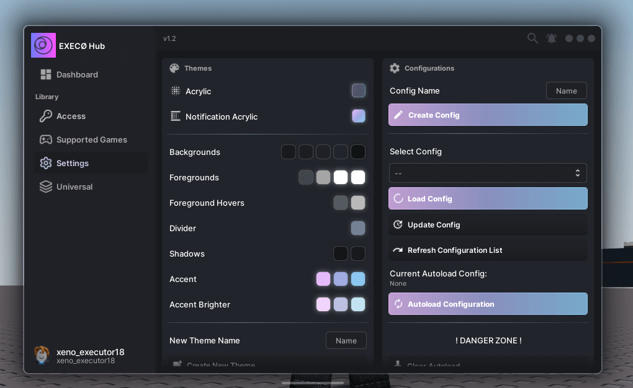Click the Configurations gear icon
Image resolution: width=633 pixels, height=388 pixels.
395,68
